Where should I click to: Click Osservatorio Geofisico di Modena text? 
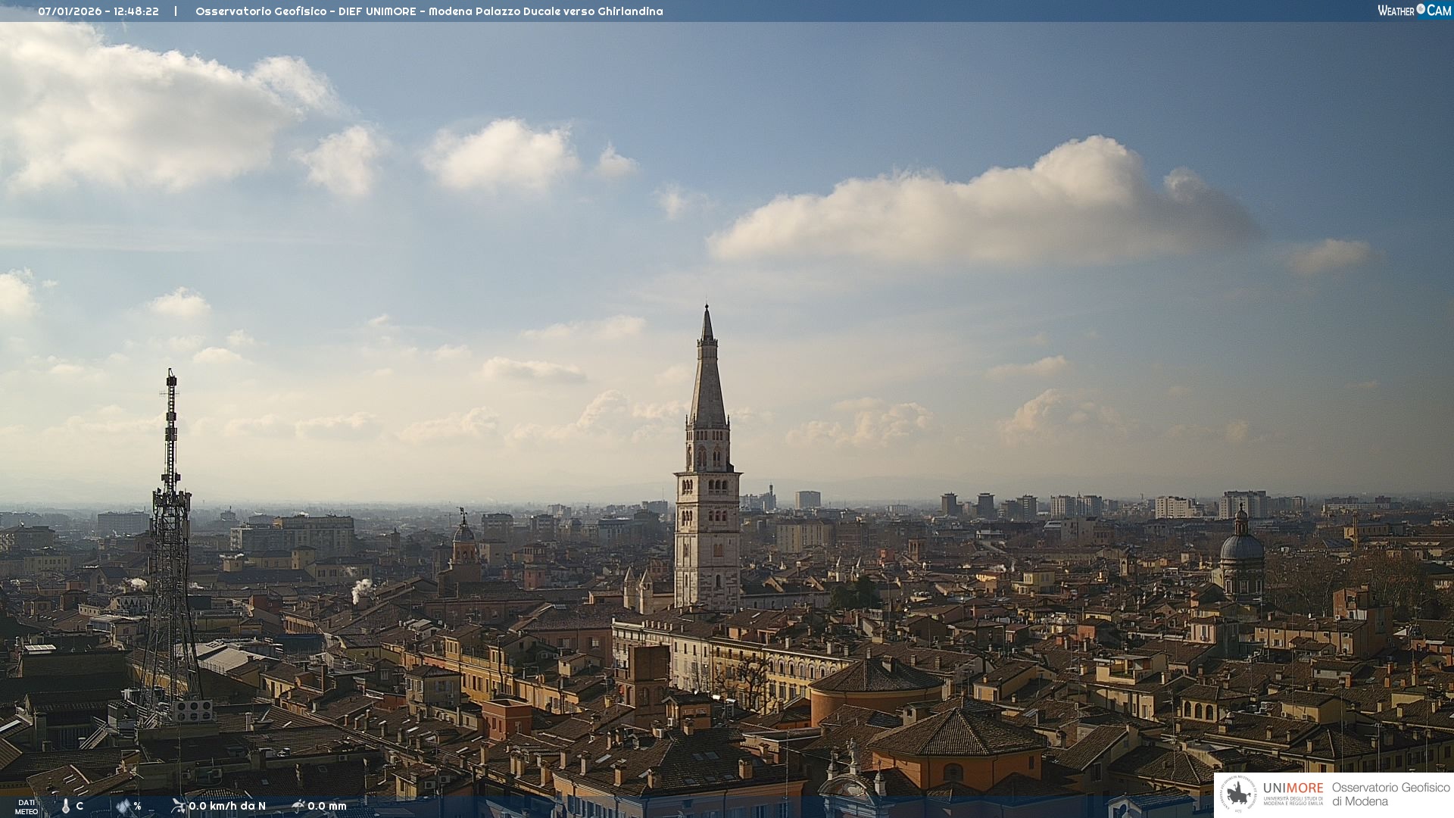coord(1390,794)
